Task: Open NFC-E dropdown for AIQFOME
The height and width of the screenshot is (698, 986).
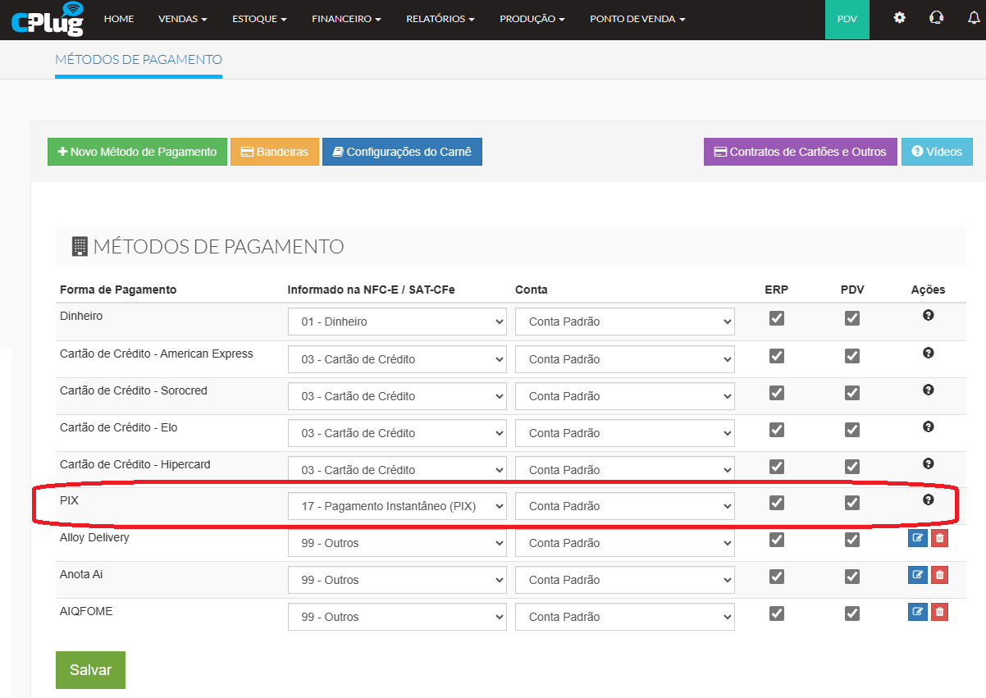Action: pos(397,617)
